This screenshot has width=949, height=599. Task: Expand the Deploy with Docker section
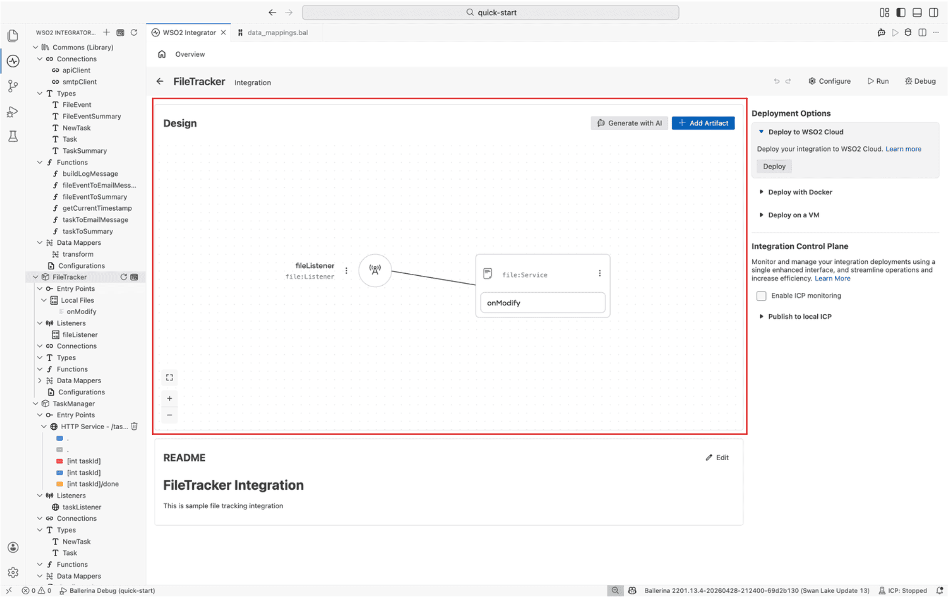[761, 192]
